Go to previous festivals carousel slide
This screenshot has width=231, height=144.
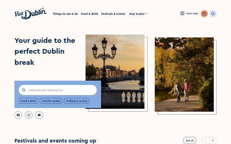click(x=206, y=140)
